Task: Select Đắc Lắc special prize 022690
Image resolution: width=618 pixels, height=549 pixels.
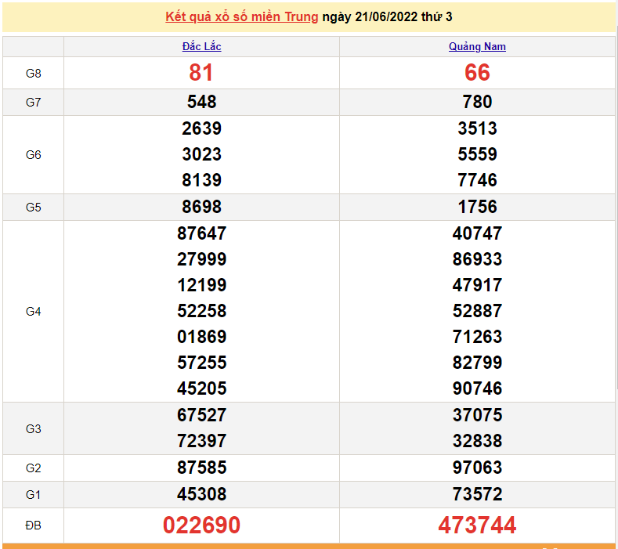Action: [201, 525]
